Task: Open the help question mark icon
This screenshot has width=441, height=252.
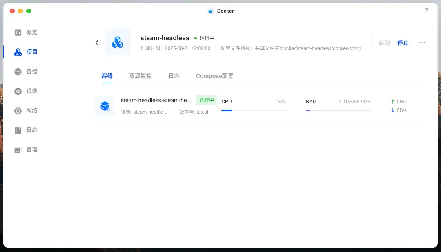Action: pyautogui.click(x=426, y=11)
